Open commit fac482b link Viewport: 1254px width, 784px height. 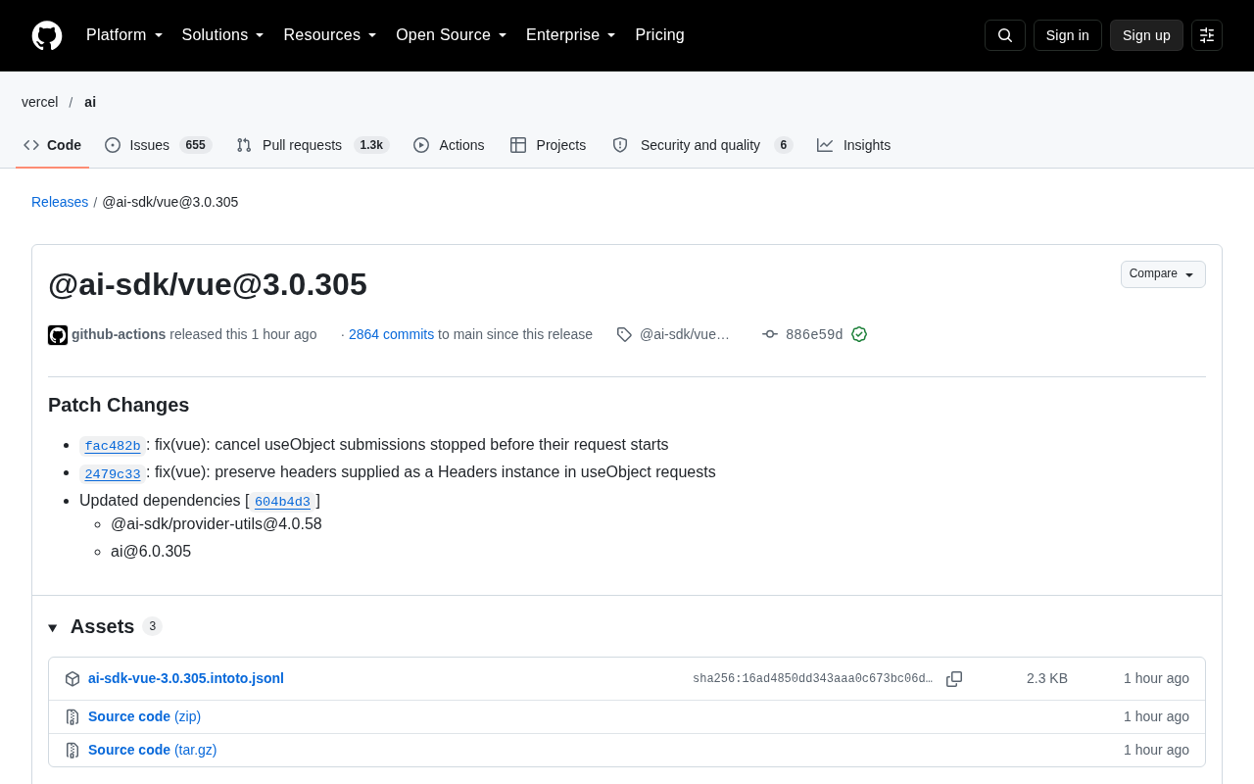(113, 446)
